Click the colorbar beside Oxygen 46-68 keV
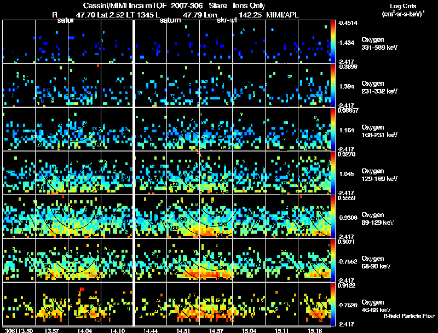The image size is (438, 333). tap(333, 304)
